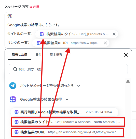The width and height of the screenshot is (136, 139).
Task: Select the 取得した値 tab
Action: (20, 55)
